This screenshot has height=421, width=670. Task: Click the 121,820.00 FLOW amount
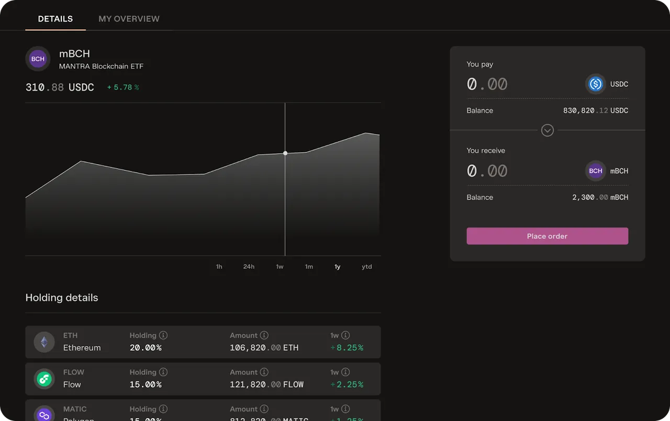pyautogui.click(x=267, y=384)
